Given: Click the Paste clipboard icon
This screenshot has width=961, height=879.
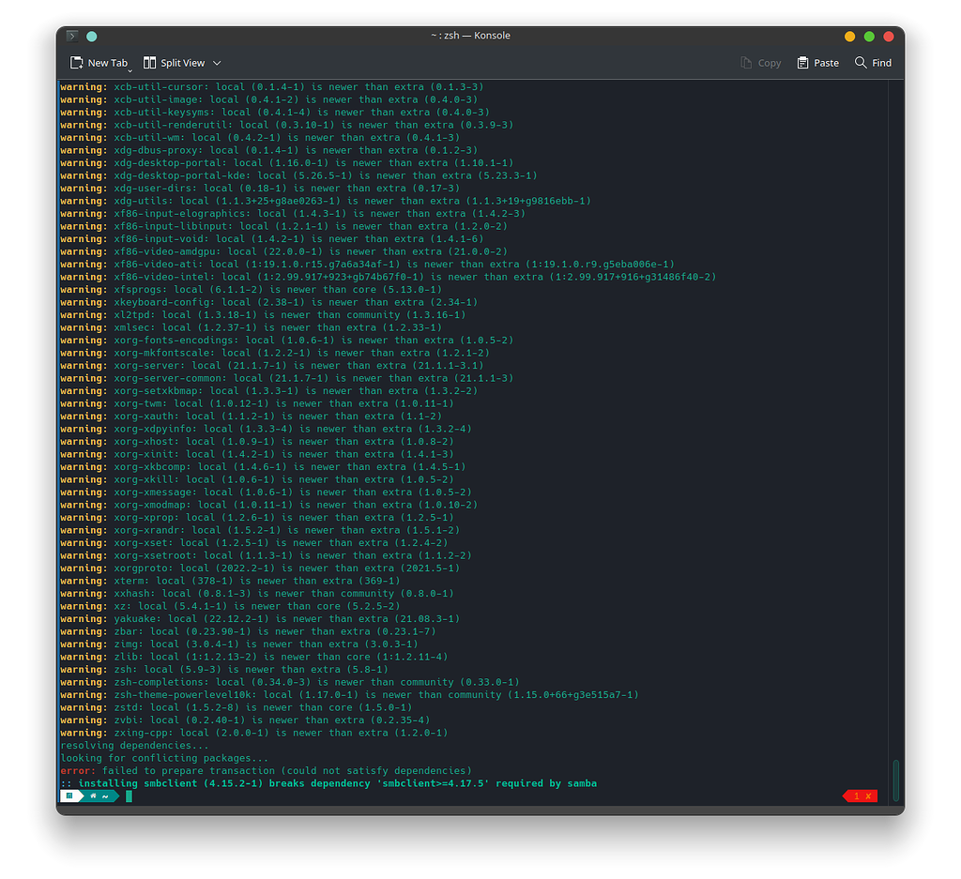Looking at the screenshot, I should [x=802, y=63].
